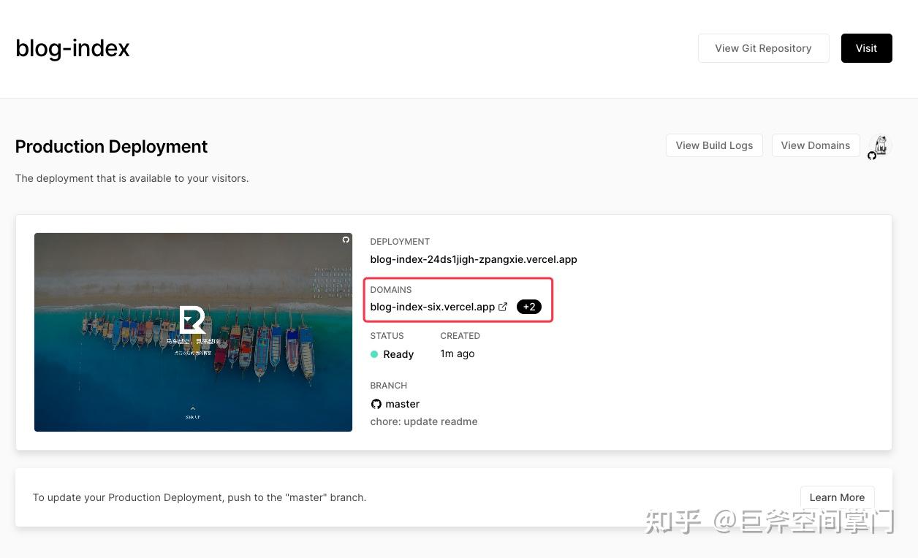The width and height of the screenshot is (918, 558).
Task: Select the deployment URL text
Action: [474, 259]
